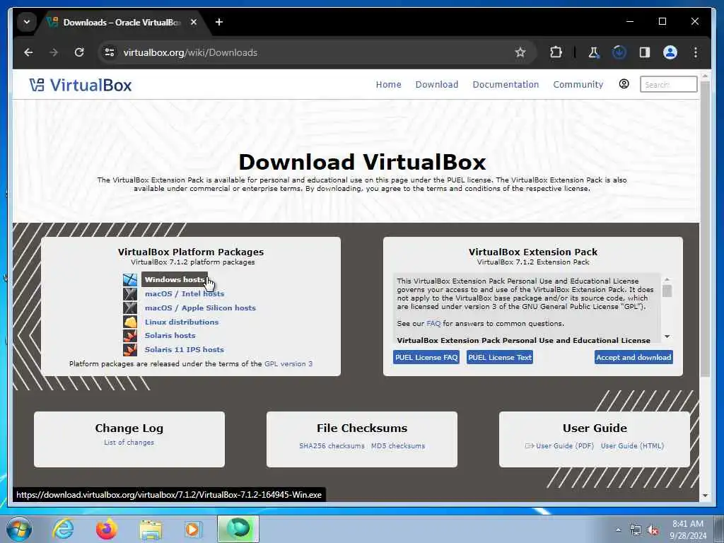The width and height of the screenshot is (724, 543).
Task: Click the Solaris 11 IPS hosts icon
Action: tap(130, 349)
